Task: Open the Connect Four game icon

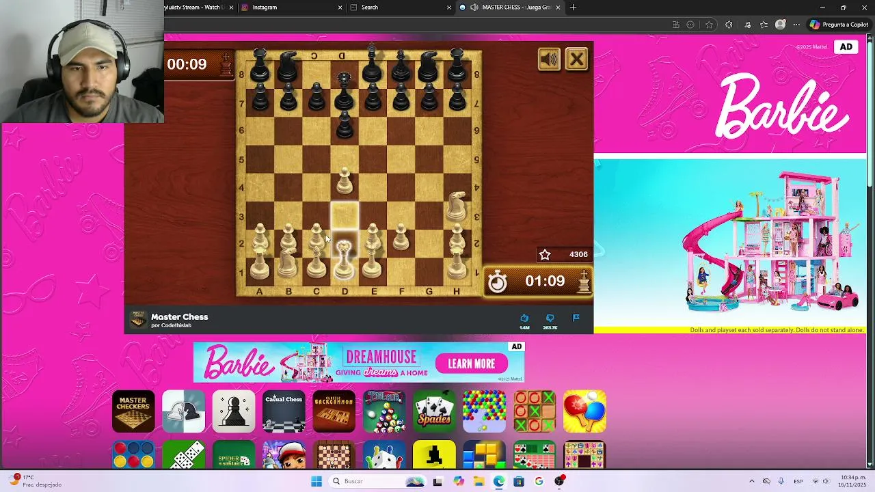Action: 133,456
